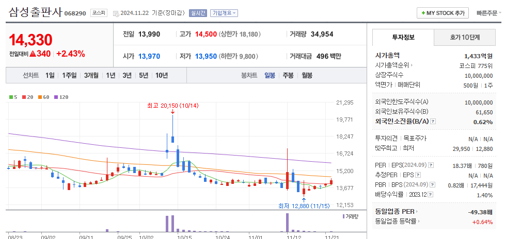Select 월봉 candlestick chart
This screenshot has height=239, width=505.
[x=307, y=76]
